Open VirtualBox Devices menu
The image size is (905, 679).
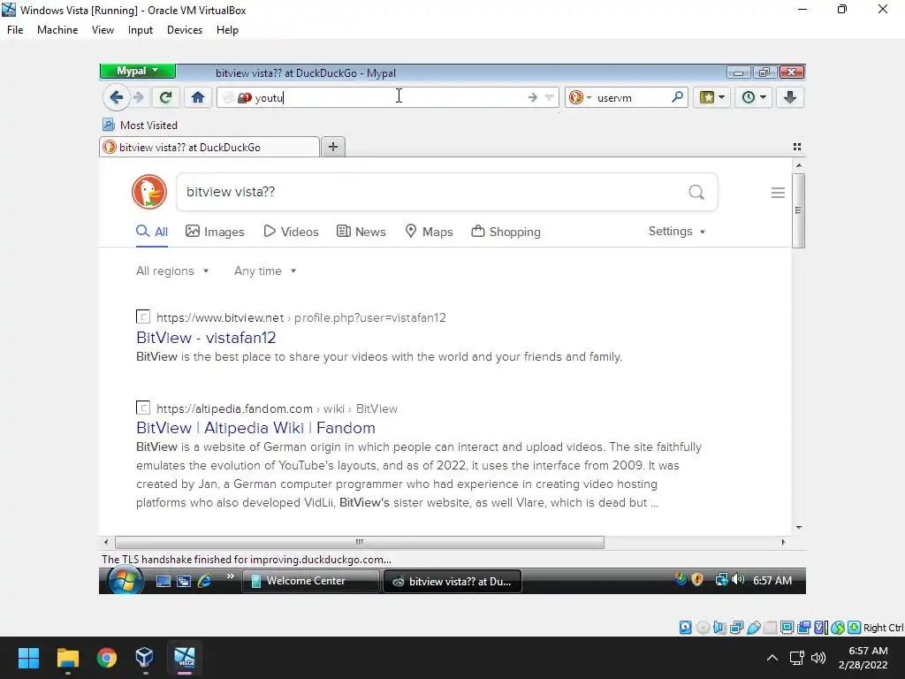pos(185,30)
